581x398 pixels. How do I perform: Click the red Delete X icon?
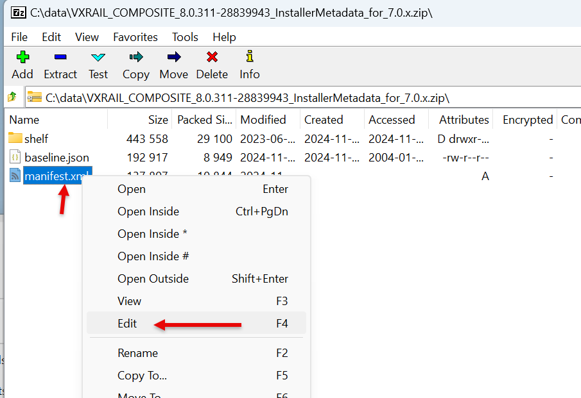[212, 57]
